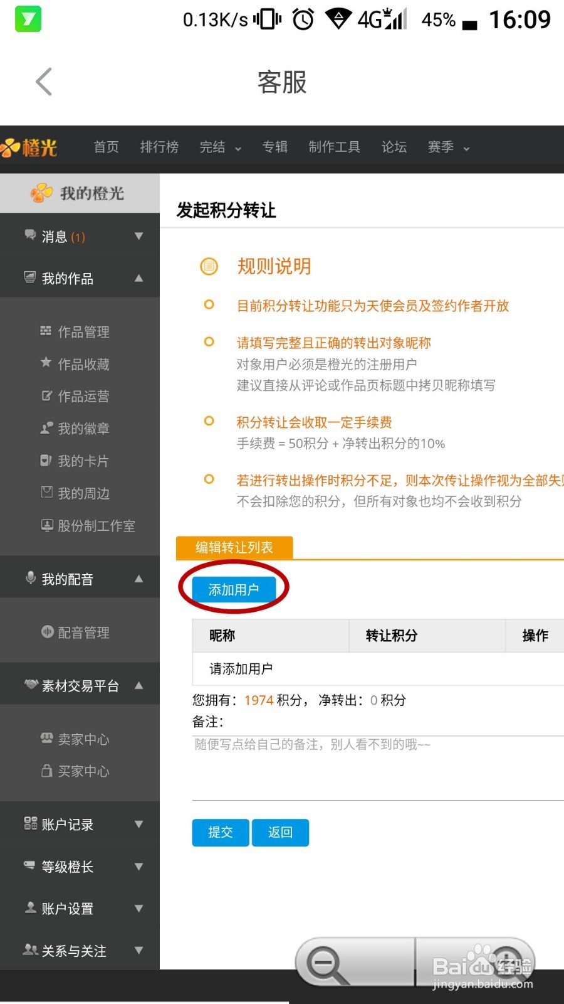Open the 论坛 nav item
This screenshot has height=1004, width=564.
[x=394, y=147]
